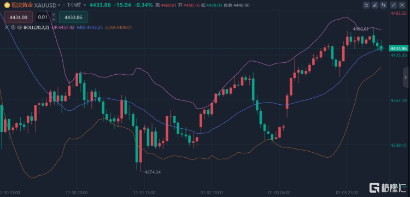Remove the BOLL indicator with X icon
The height and width of the screenshot is (197, 410).
(x=7, y=27)
